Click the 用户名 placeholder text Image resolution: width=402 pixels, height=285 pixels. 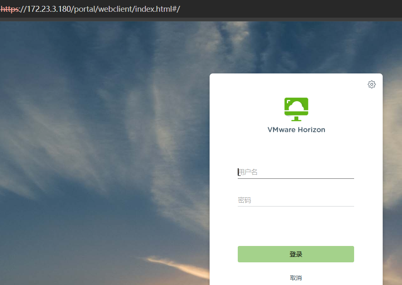[x=248, y=172]
